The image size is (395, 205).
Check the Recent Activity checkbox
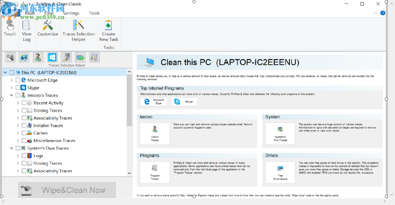(24, 103)
